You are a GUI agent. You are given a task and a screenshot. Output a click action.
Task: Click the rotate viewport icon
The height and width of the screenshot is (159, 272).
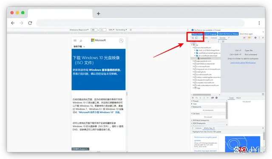pos(130,30)
